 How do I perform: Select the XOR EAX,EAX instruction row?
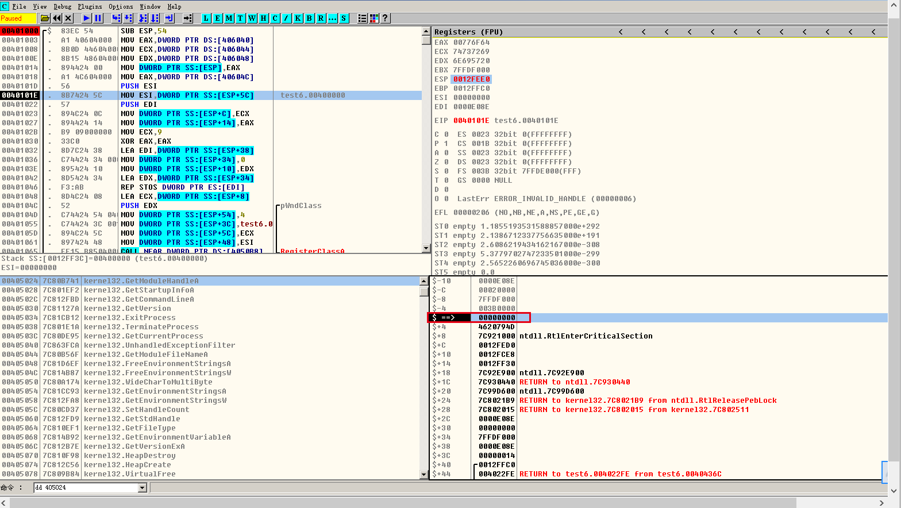[211, 141]
